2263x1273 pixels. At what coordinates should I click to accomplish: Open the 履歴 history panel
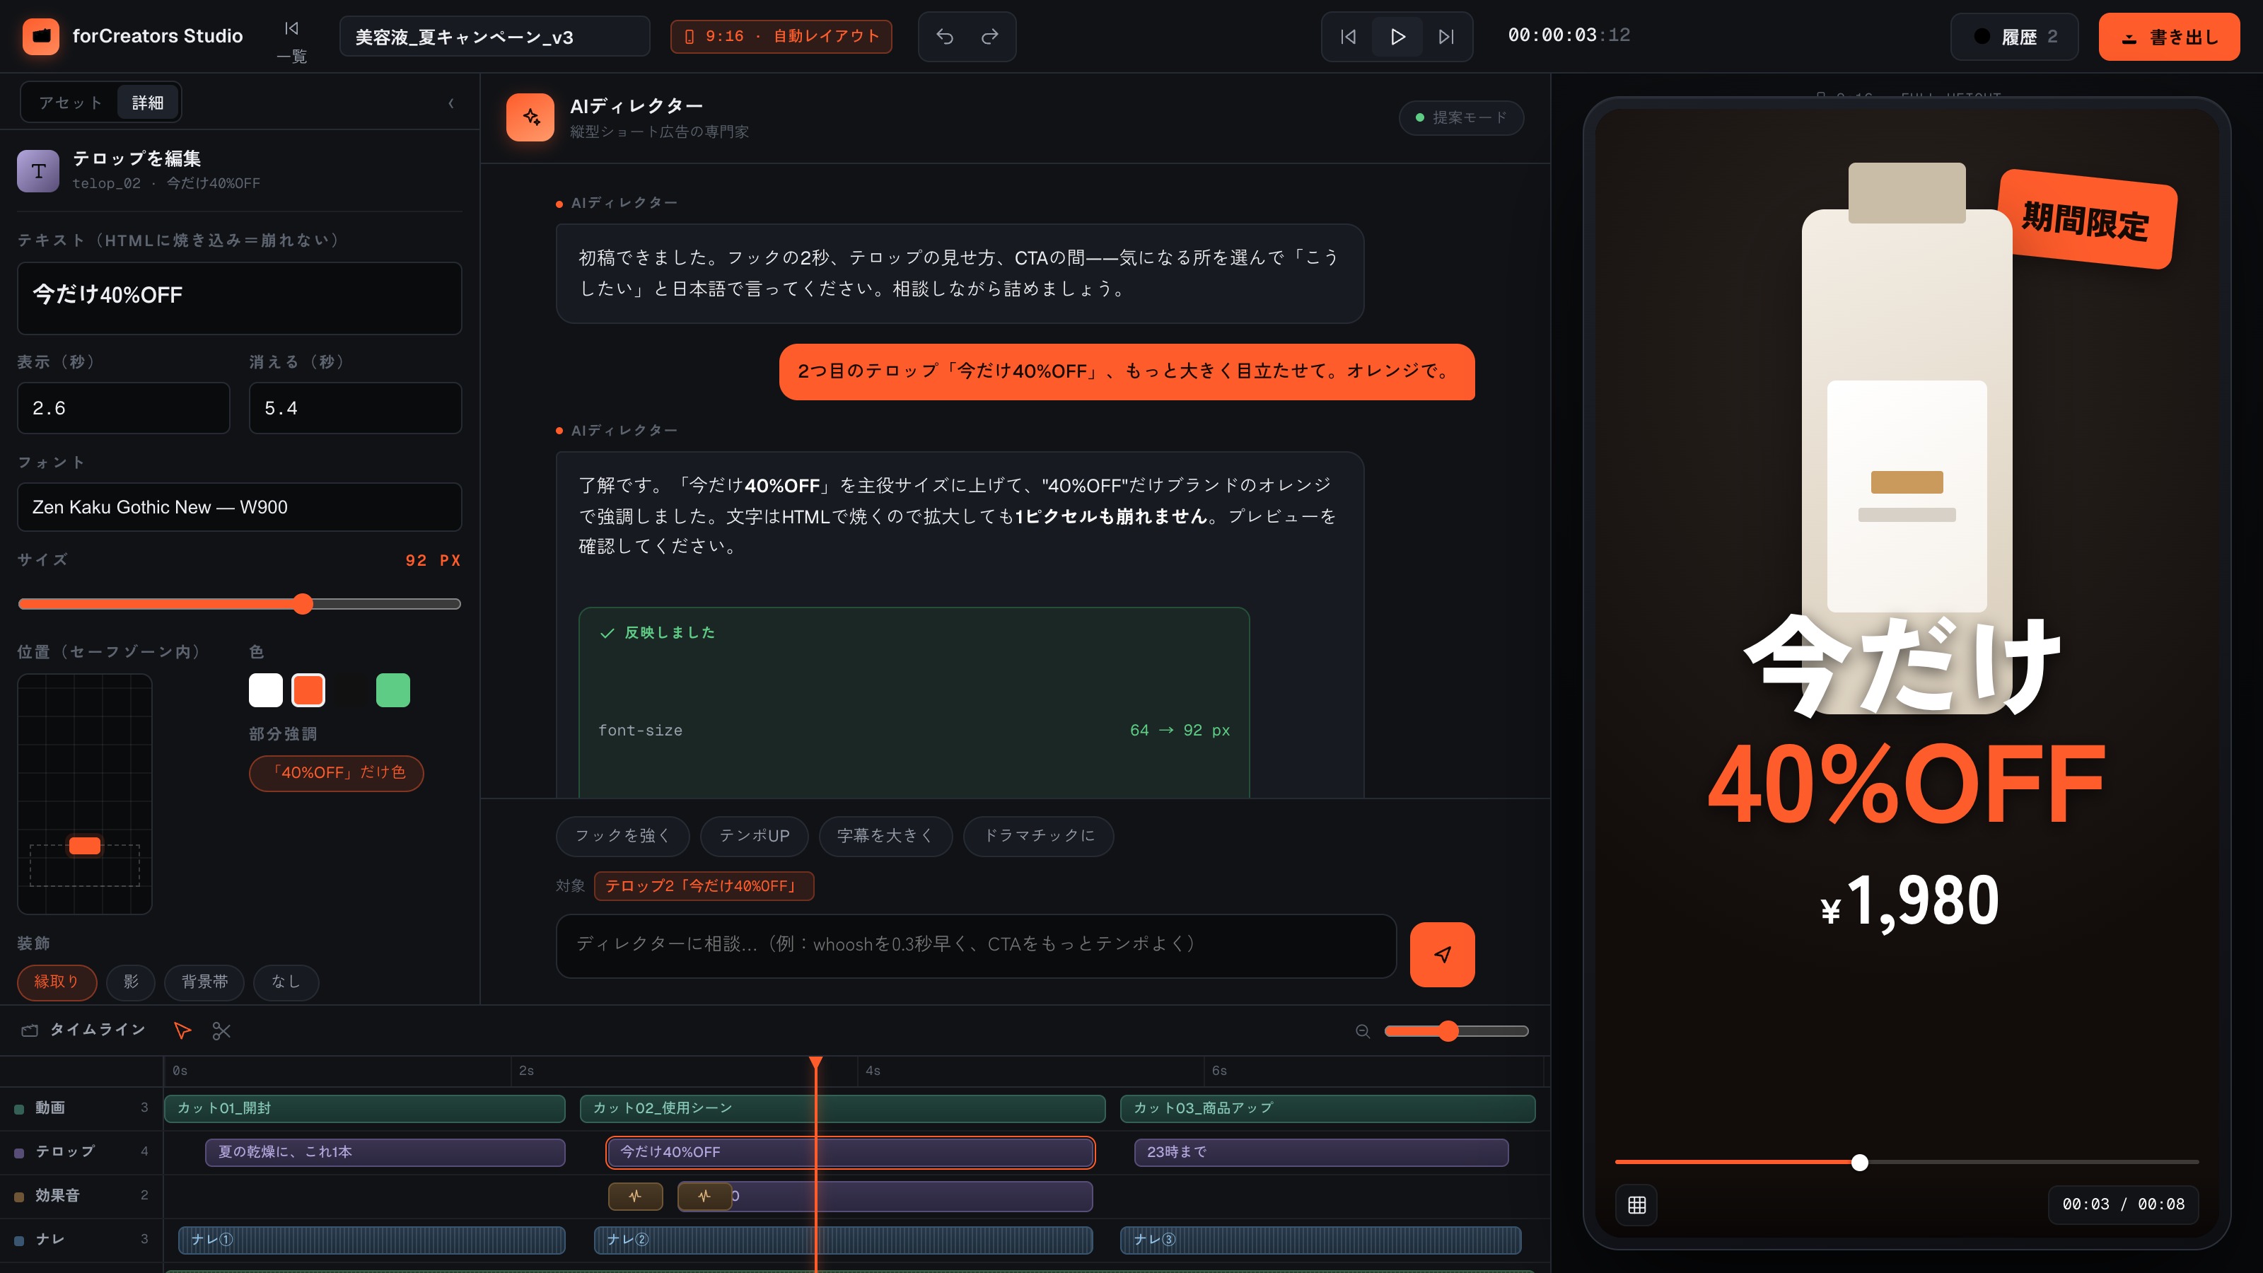click(2014, 36)
